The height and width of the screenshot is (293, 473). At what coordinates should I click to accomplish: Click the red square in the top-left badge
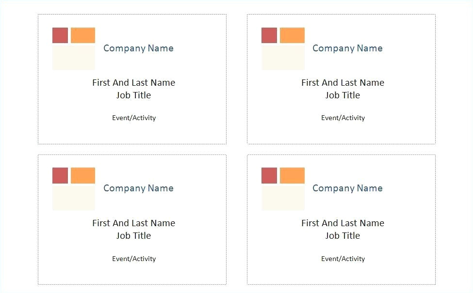pyautogui.click(x=60, y=35)
